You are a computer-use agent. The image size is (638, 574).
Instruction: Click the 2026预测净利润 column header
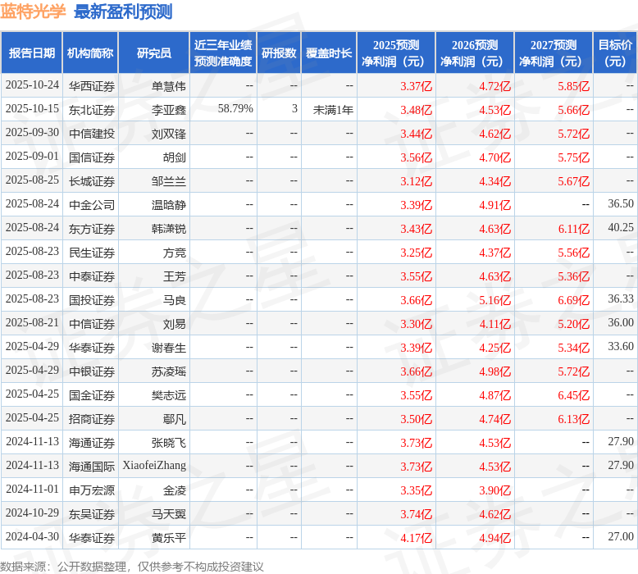[x=475, y=52]
